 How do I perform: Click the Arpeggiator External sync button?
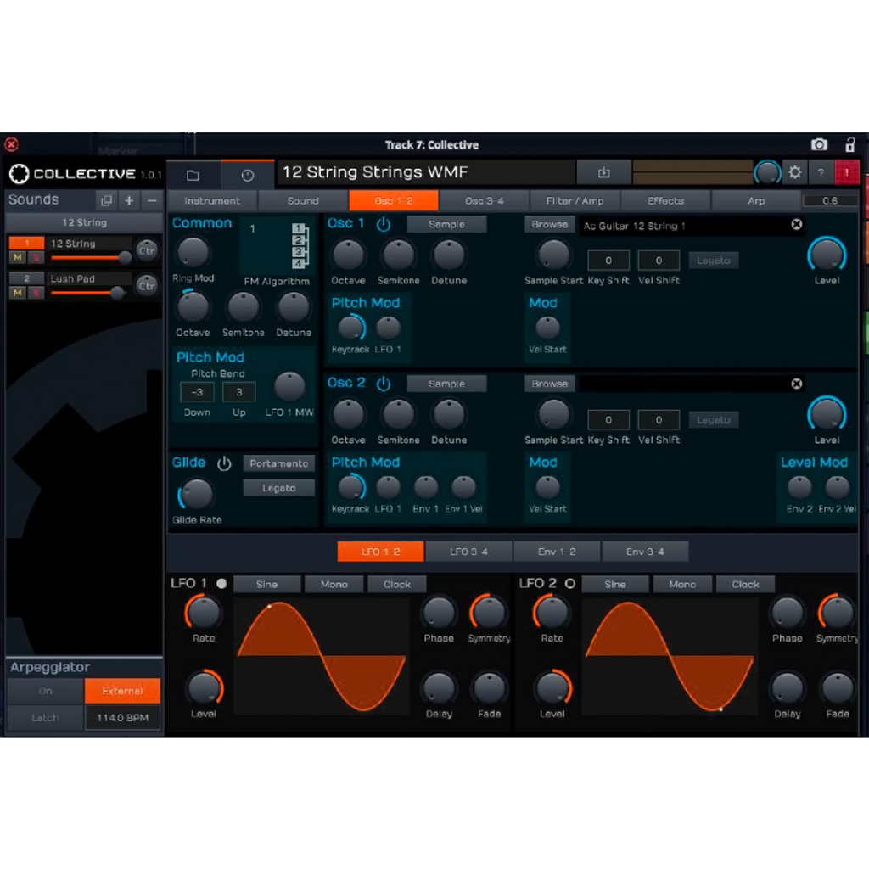(122, 691)
